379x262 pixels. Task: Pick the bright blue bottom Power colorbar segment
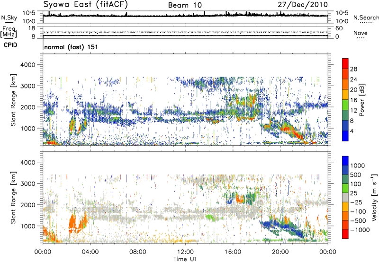(x=345, y=136)
